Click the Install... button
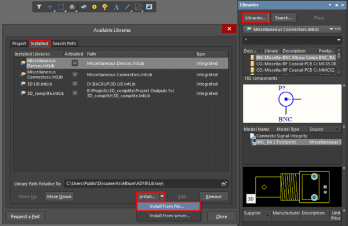 coord(147,197)
